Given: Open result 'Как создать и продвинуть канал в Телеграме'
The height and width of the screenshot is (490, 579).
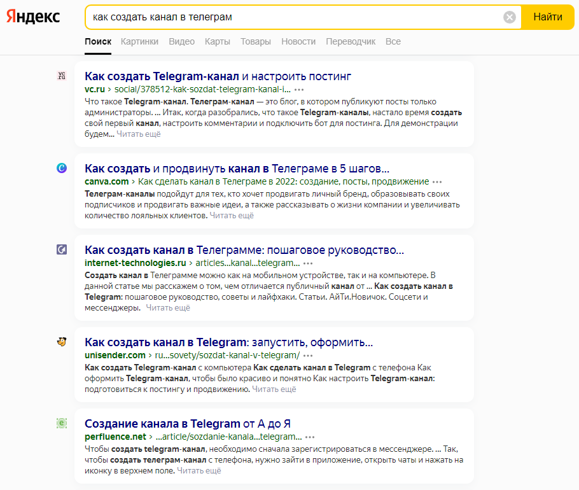Looking at the screenshot, I should pyautogui.click(x=237, y=169).
